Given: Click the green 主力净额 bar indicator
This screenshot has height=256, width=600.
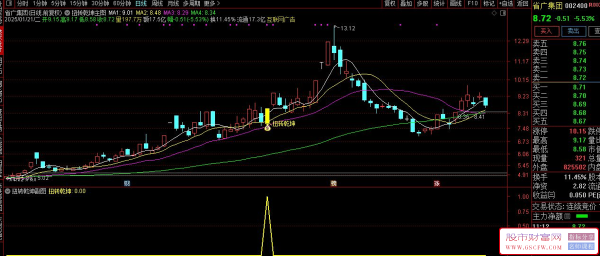Looking at the screenshot, I should tap(582, 216).
